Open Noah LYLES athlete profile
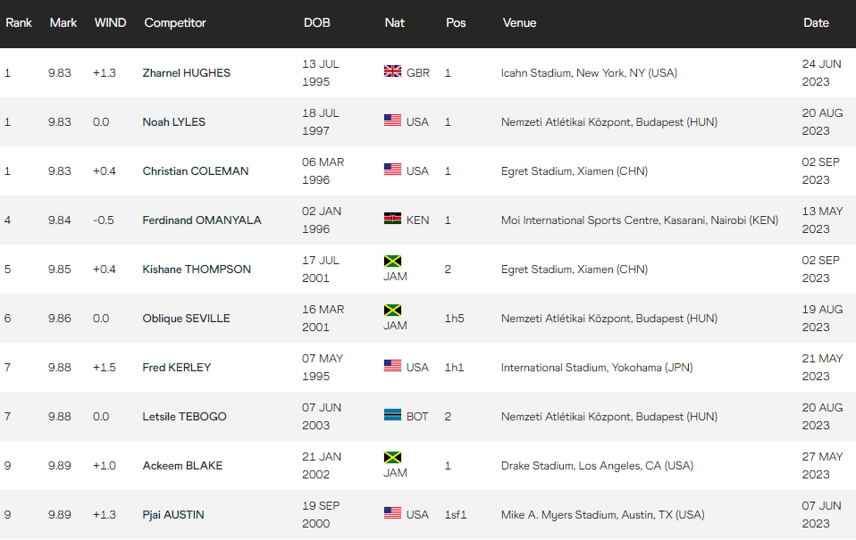The height and width of the screenshot is (540, 856). 174,122
